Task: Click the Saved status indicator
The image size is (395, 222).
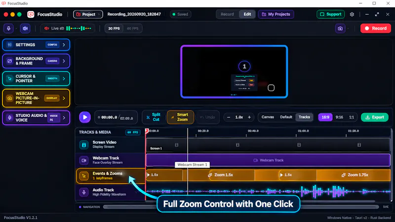Action: click(x=180, y=14)
